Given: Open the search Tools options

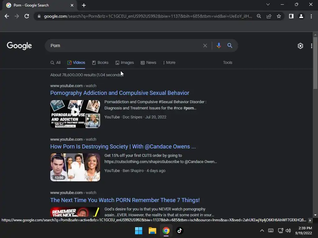Looking at the screenshot, I should (x=228, y=63).
